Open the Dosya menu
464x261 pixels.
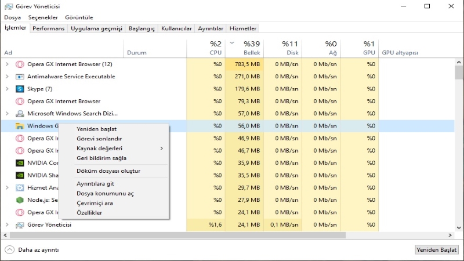(x=12, y=17)
